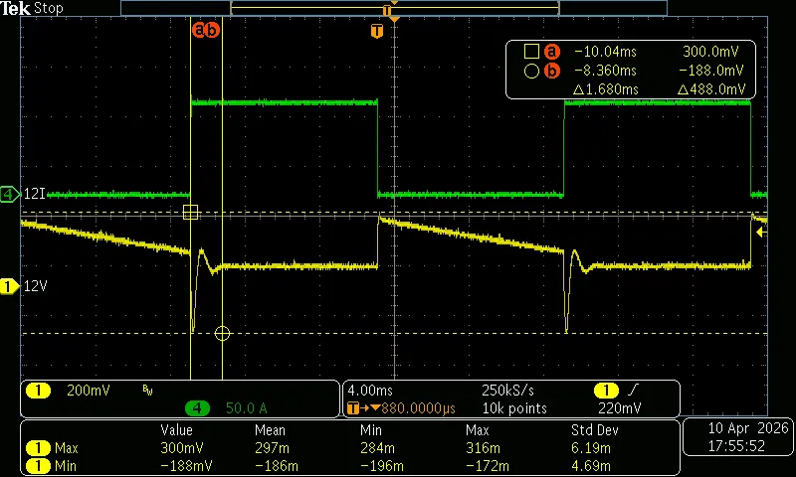Click the 4.69m standard deviation
796x477 pixels.
(x=591, y=465)
